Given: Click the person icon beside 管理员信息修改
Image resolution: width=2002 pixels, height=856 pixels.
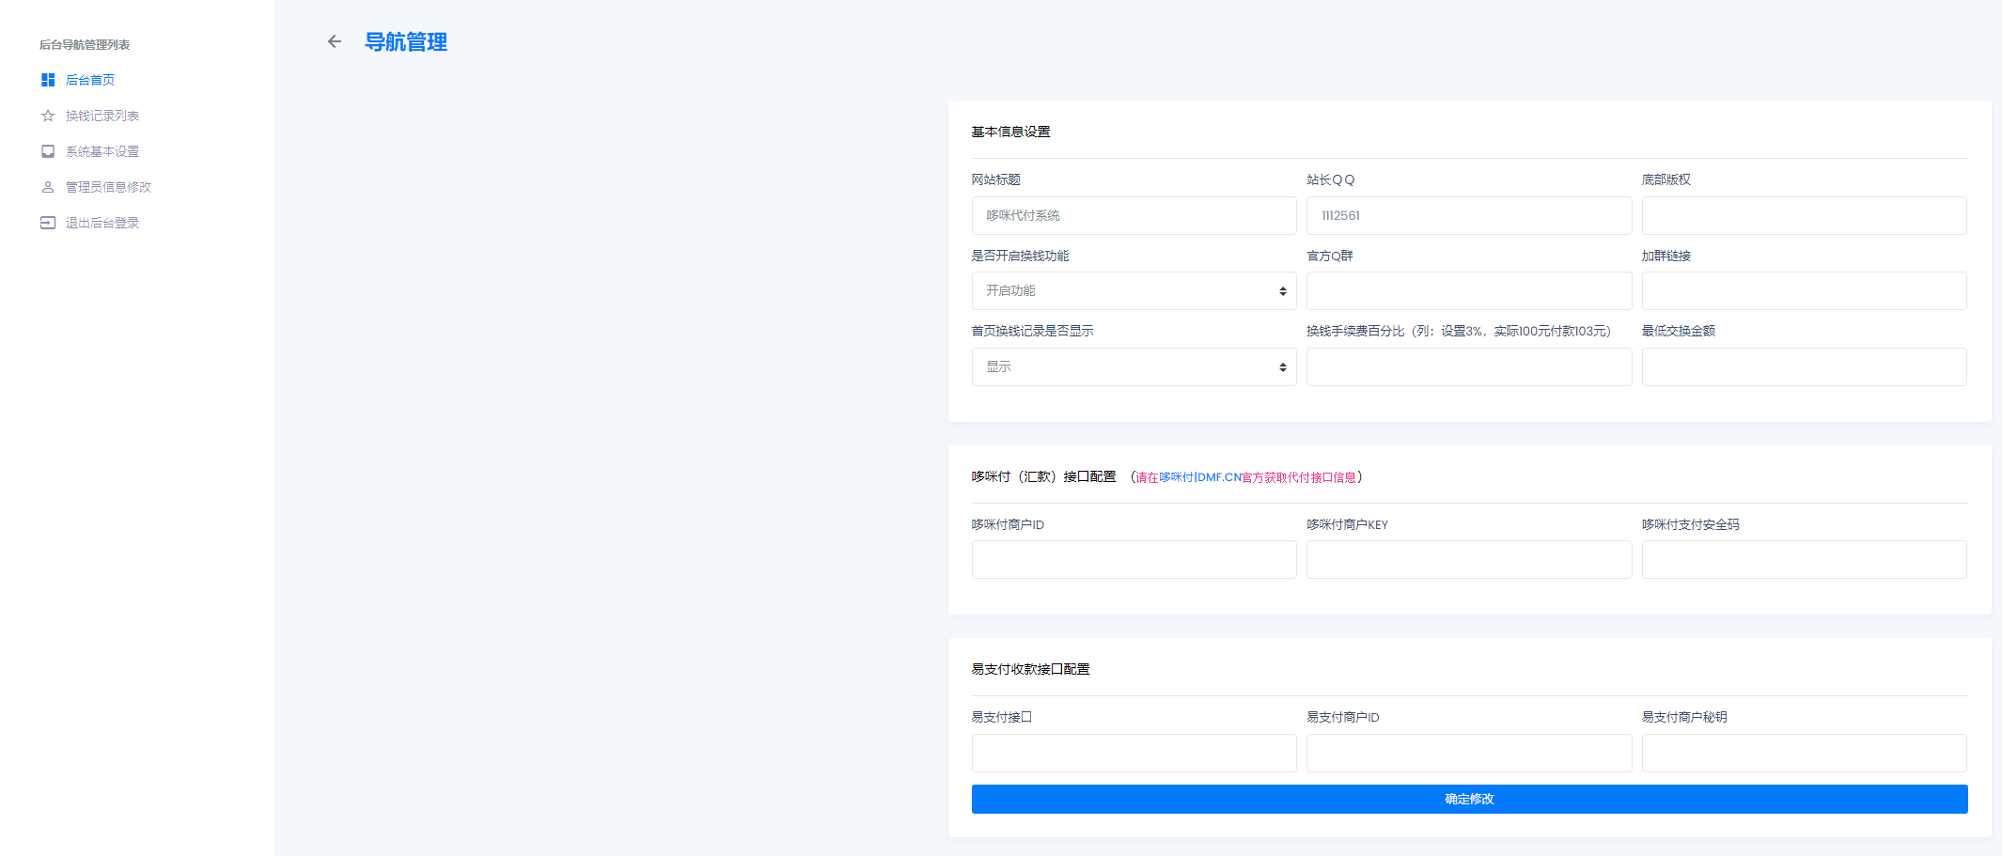Looking at the screenshot, I should (x=48, y=187).
